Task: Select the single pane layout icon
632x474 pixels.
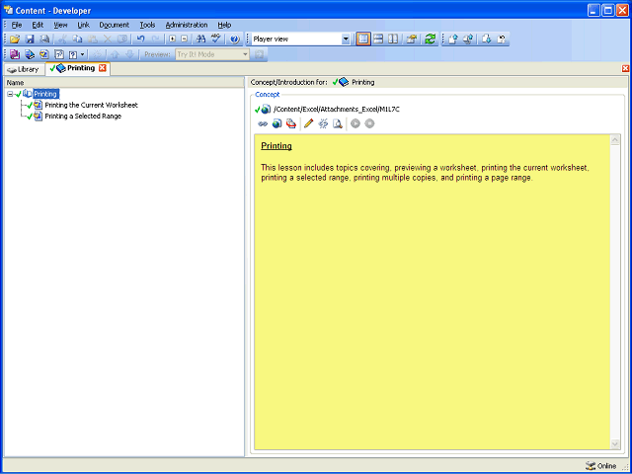Action: 363,39
